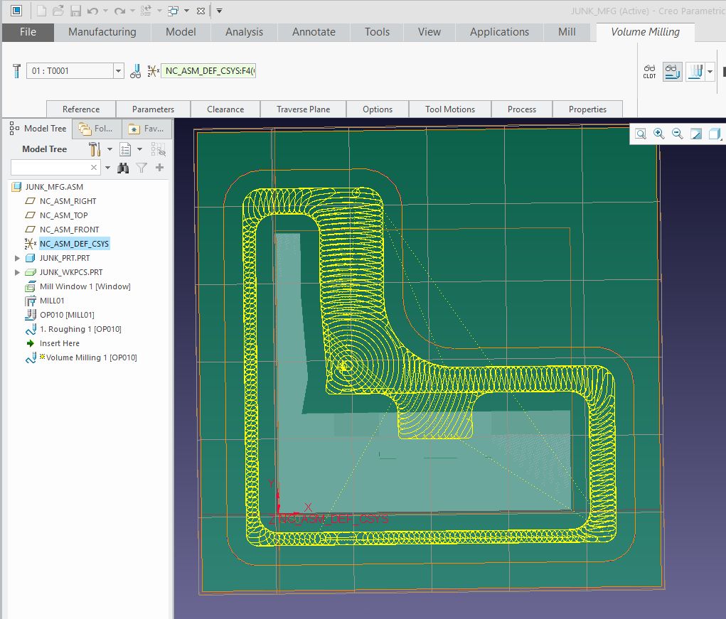
Task: Click the filter funnel icon in Model Tree
Action: [141, 168]
